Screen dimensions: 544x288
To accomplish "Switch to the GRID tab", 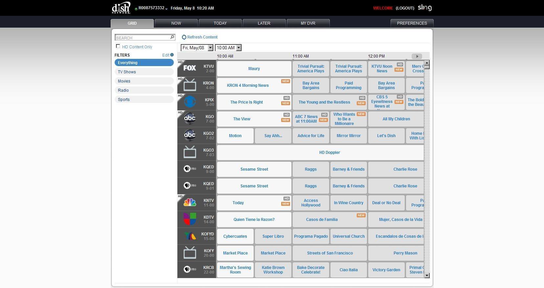I will (132, 23).
